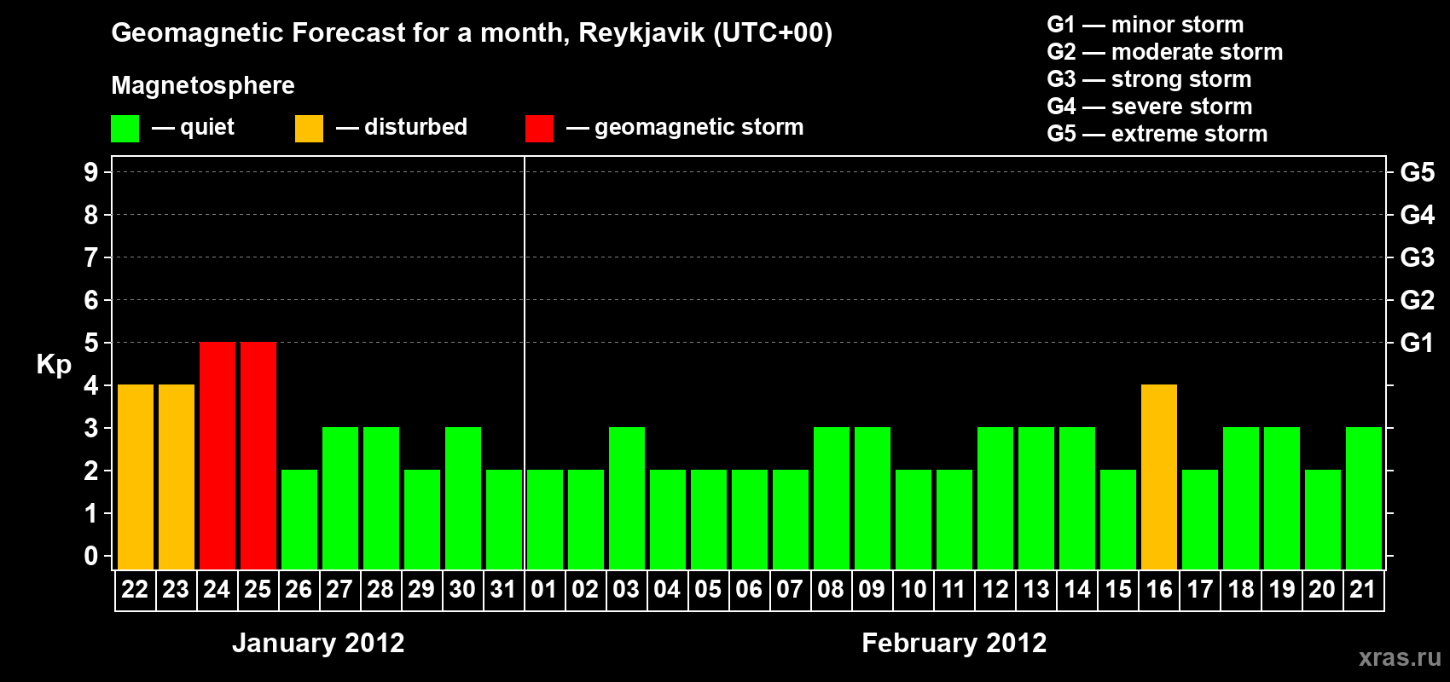Click the Kp axis value 5
Viewport: 1450px width, 682px height.
tap(90, 343)
